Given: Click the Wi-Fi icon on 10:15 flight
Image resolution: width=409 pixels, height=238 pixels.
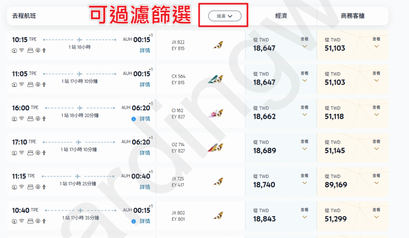Looking at the screenshot, I should click(x=22, y=50).
